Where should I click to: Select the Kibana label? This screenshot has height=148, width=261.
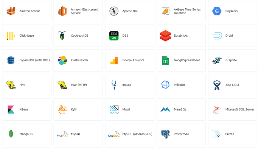click(24, 109)
